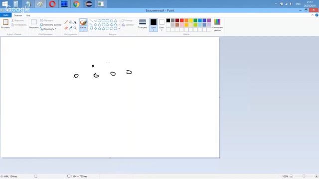Viewport: 319px width, 179px height.
Task: Collapse the ribbon with the chevron
Action: 313,15
